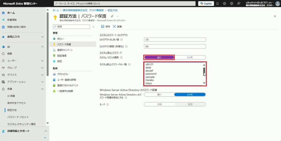
Task: Click 認証方法 breadcrumb link
Action: point(113,10)
